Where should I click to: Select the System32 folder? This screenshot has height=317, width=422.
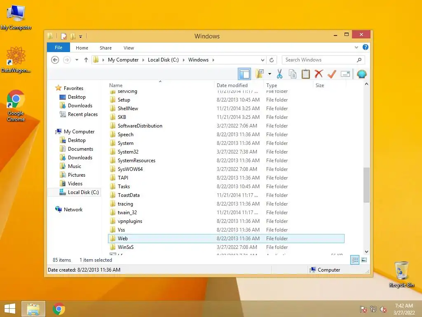pyautogui.click(x=226, y=152)
